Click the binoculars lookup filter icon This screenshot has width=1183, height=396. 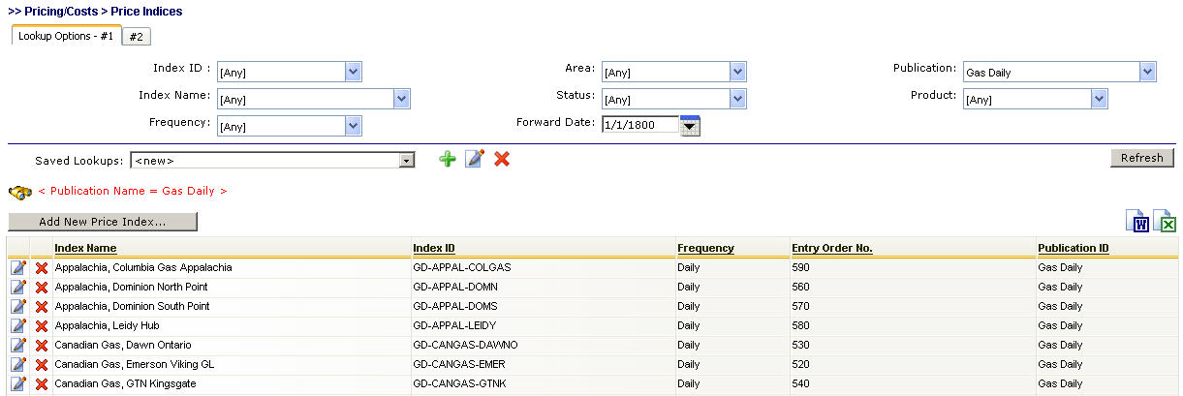pos(20,192)
